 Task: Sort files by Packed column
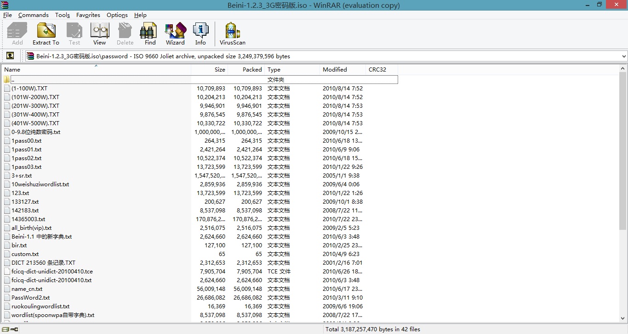246,69
